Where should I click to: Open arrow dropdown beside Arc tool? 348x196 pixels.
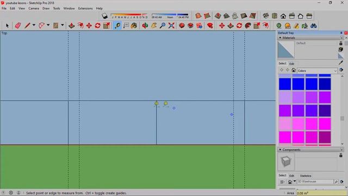click(x=48, y=25)
